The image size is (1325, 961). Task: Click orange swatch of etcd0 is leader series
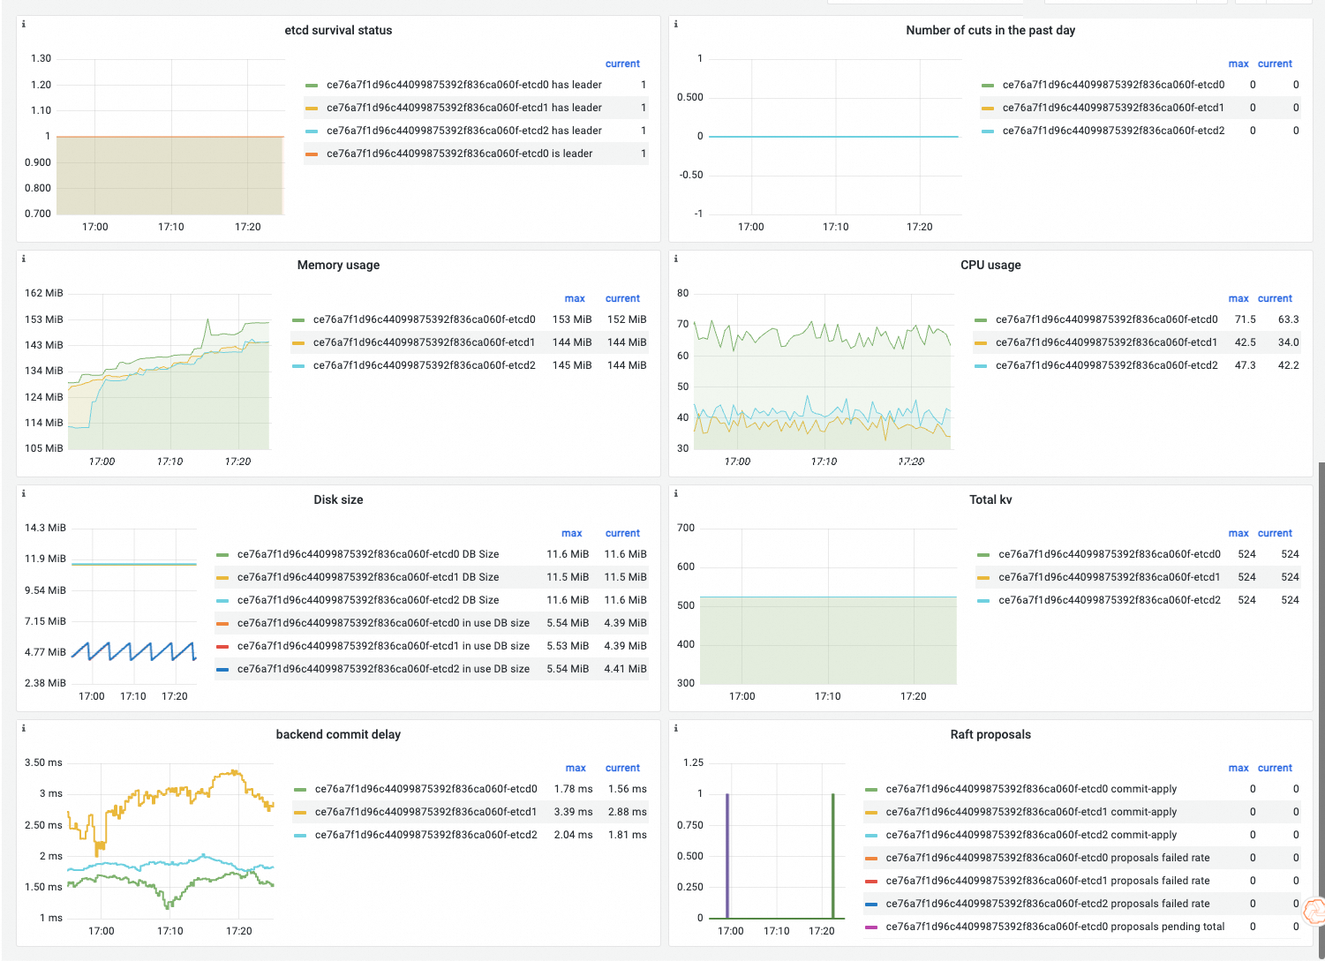pyautogui.click(x=312, y=154)
